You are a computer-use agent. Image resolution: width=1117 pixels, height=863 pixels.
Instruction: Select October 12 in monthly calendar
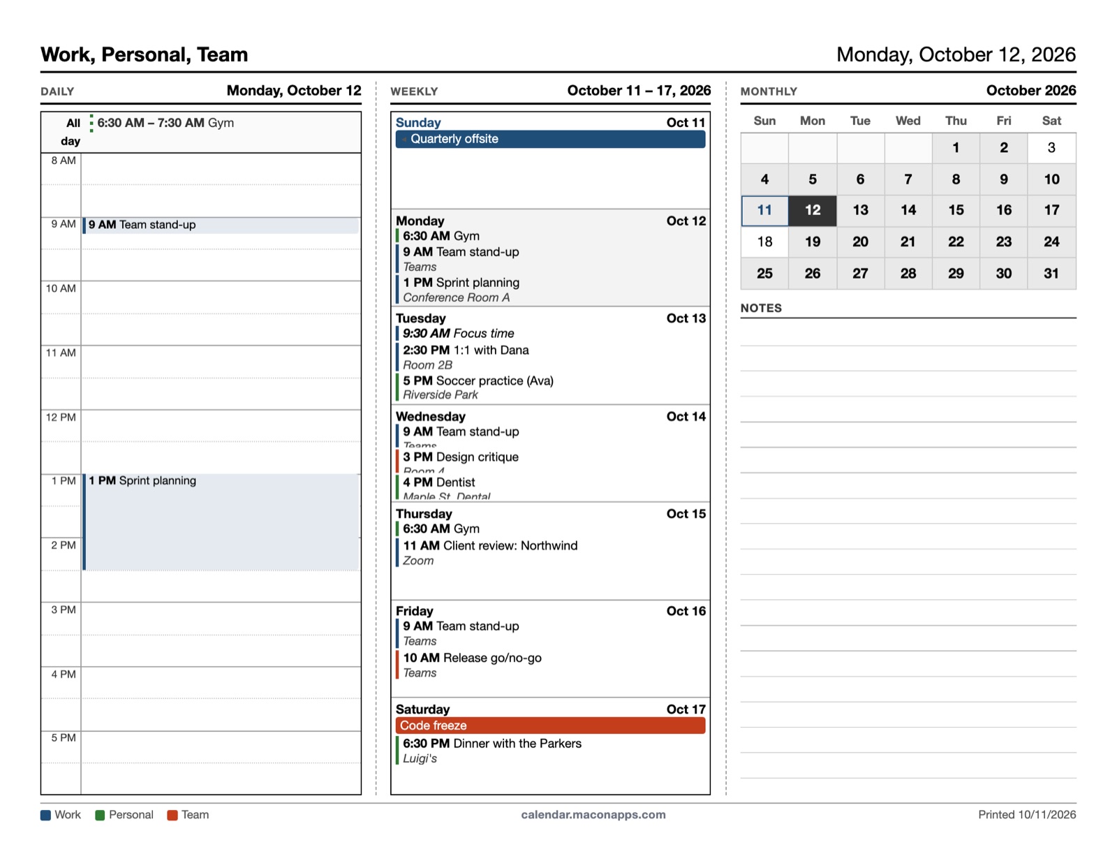[813, 210]
